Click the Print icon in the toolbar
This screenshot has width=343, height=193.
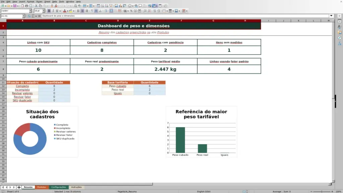(x=26, y=6)
